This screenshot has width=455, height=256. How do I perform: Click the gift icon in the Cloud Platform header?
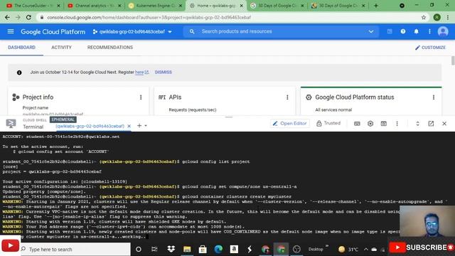tap(390, 31)
